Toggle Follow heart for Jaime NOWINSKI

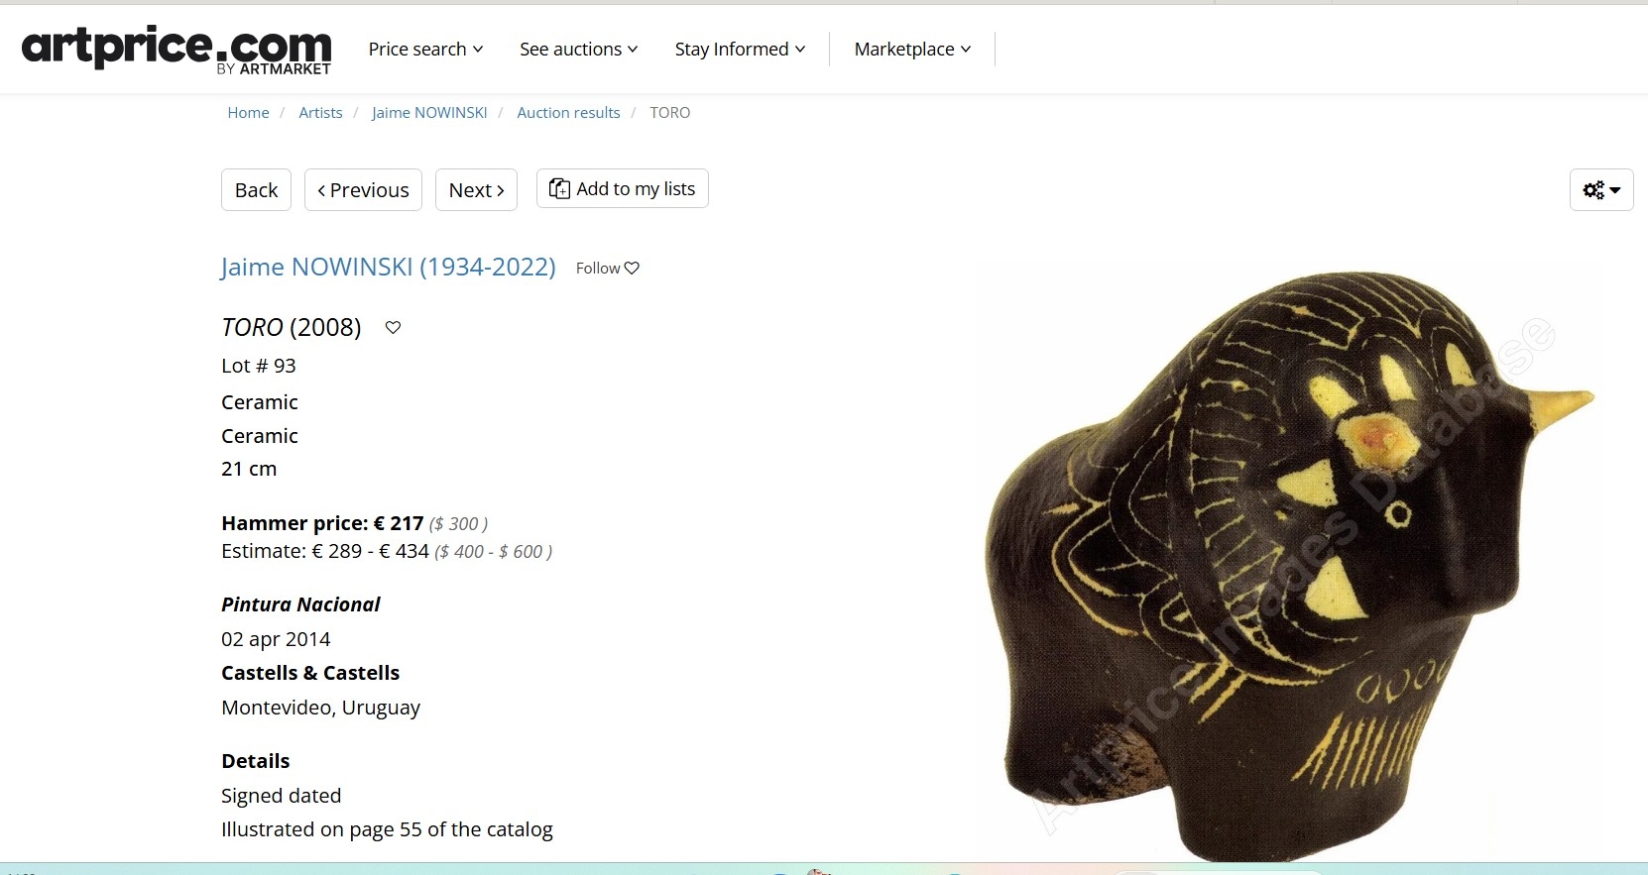click(608, 268)
